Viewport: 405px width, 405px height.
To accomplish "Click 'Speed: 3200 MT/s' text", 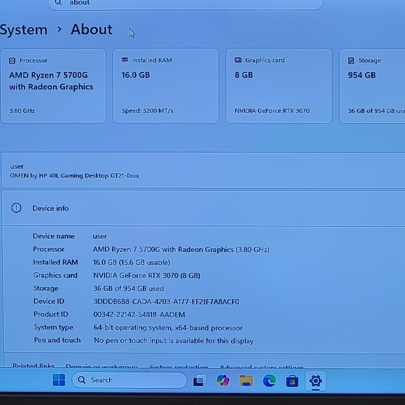I will click(x=147, y=111).
